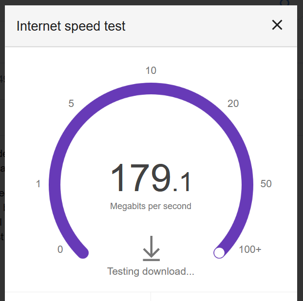Click the download arrow icon
Screen dimensions: 303x301
151,248
